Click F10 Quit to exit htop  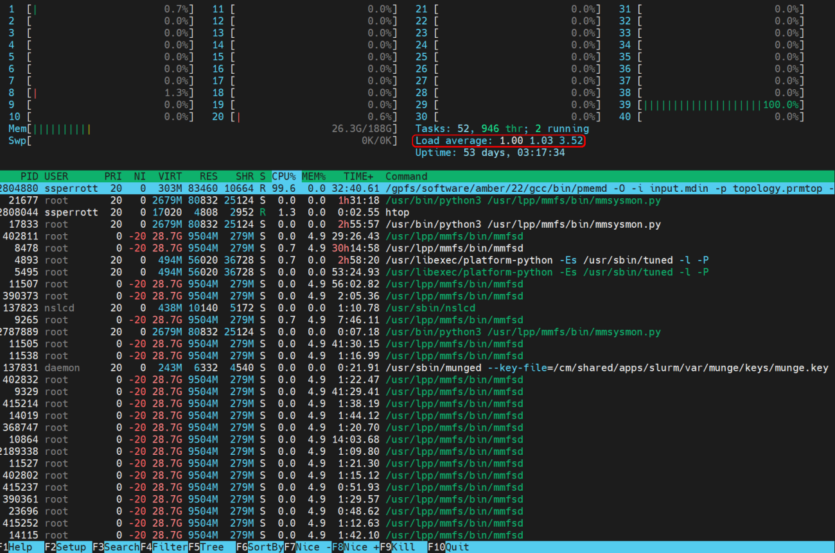pos(448,547)
